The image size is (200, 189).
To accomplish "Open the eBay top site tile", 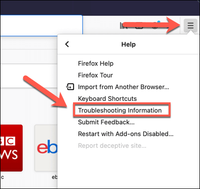I will pyautogui.click(x=46, y=148).
